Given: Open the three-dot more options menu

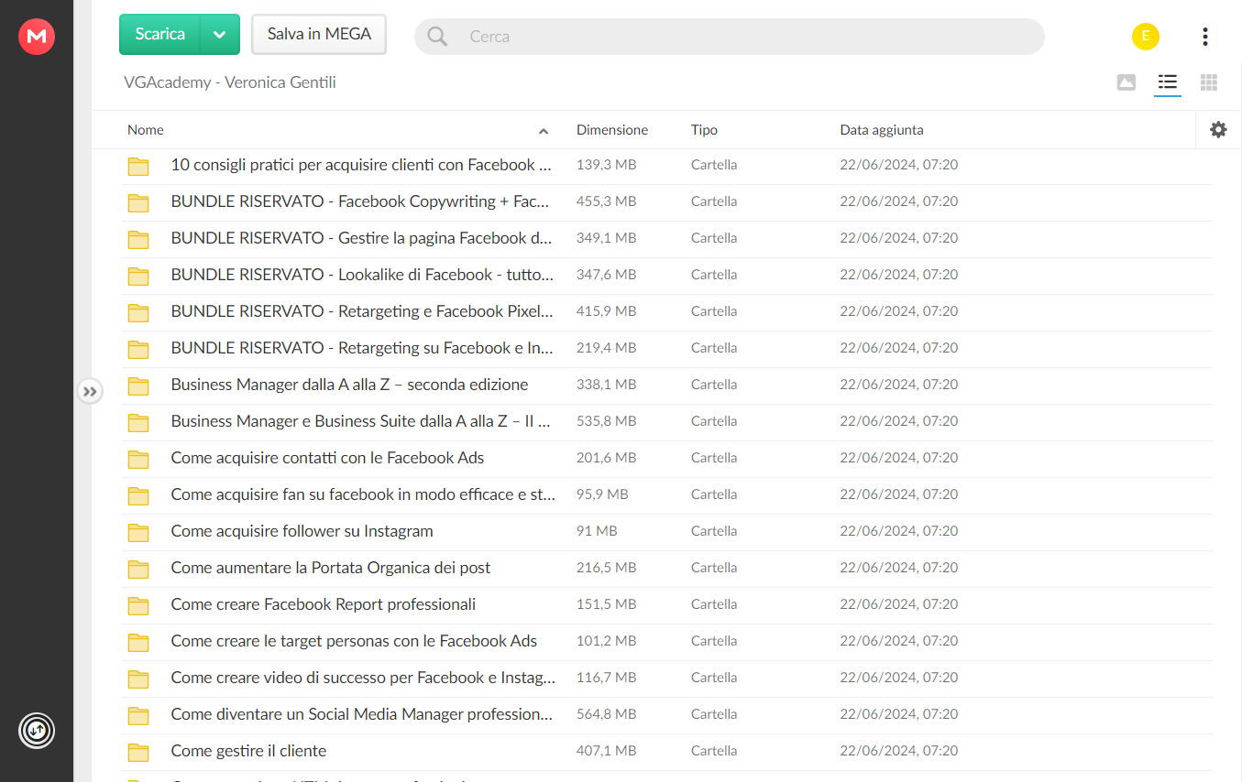Looking at the screenshot, I should [x=1204, y=37].
